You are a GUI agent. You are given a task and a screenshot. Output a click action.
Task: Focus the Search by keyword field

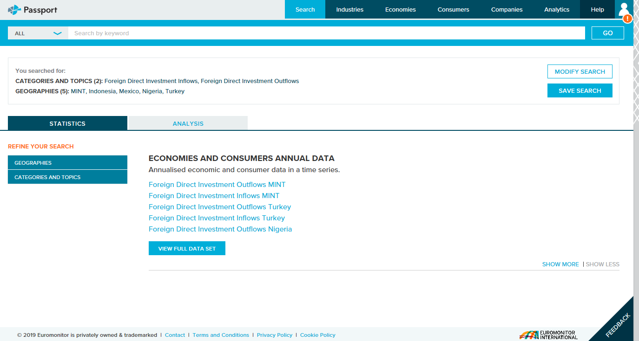[x=325, y=33]
